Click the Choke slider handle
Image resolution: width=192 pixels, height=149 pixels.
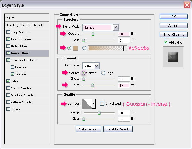click(x=84, y=79)
